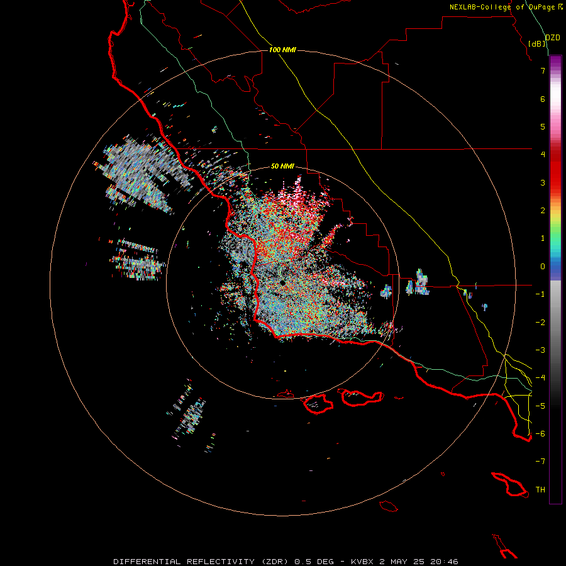Click the 50 NMI range ring label
The width and height of the screenshot is (566, 566).
pos(282,166)
